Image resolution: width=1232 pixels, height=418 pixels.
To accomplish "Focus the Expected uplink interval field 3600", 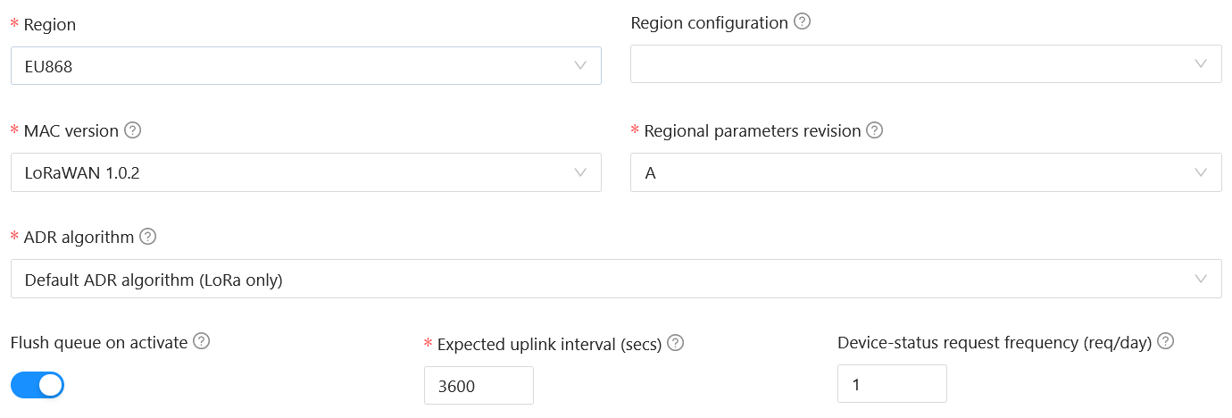I will pos(479,386).
